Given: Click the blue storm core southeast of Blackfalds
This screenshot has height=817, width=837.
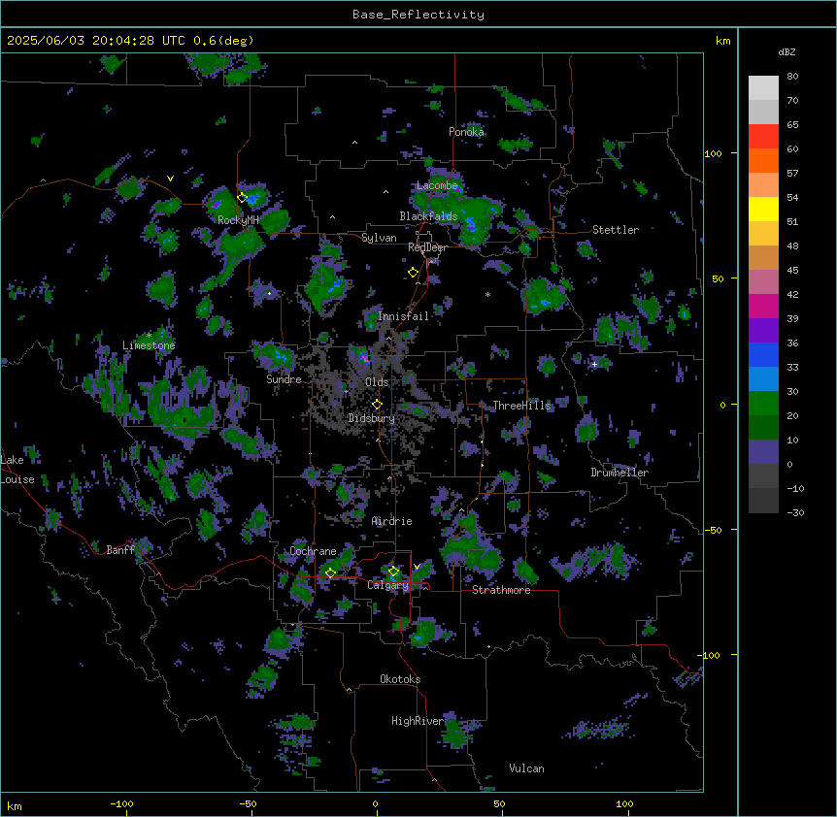Looking at the screenshot, I should pos(470,223).
